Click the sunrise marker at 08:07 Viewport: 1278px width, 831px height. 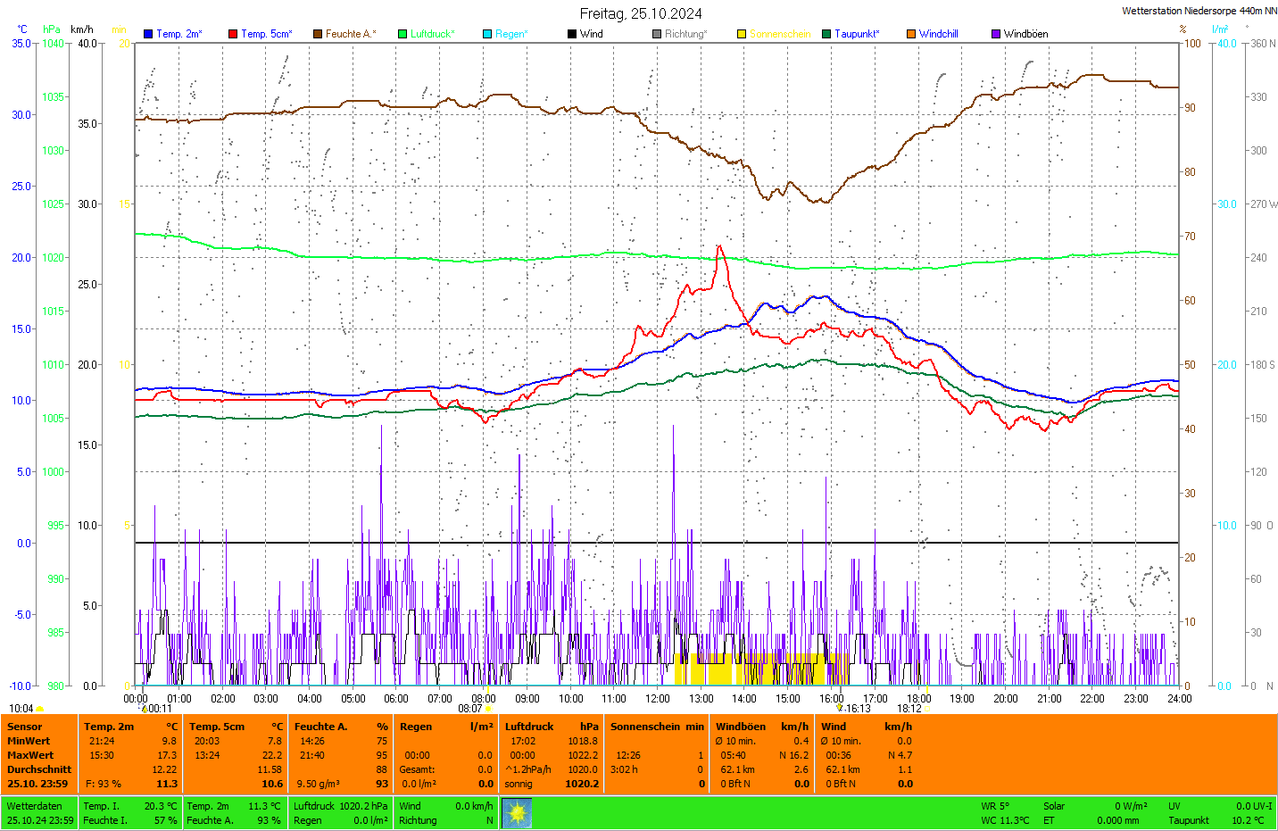pyautogui.click(x=488, y=709)
